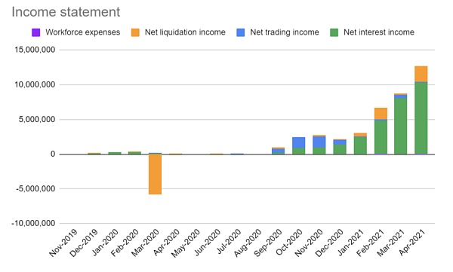This screenshot has width=453, height=272.
Task: Select the Net liquidation income legend label
Action: pos(185,32)
